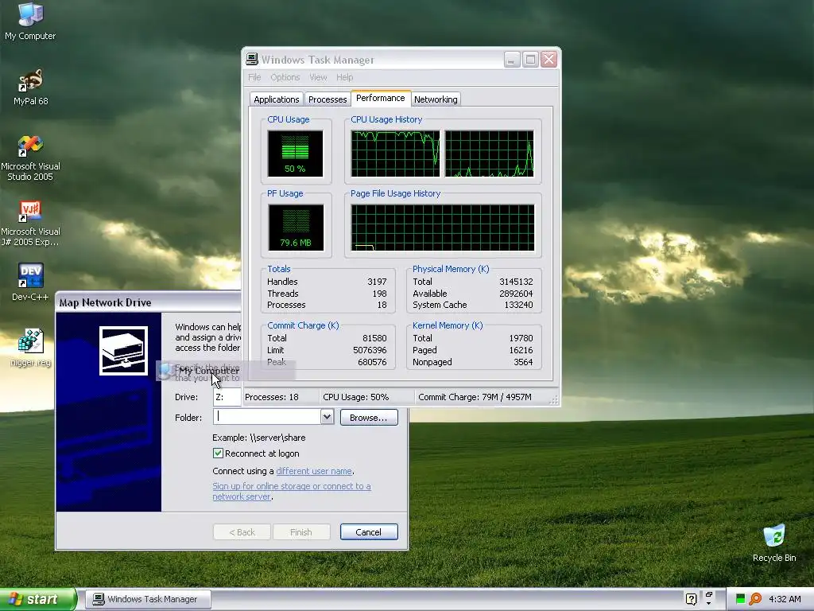Open the Help menu in Task Manager
814x611 pixels.
[x=345, y=77]
